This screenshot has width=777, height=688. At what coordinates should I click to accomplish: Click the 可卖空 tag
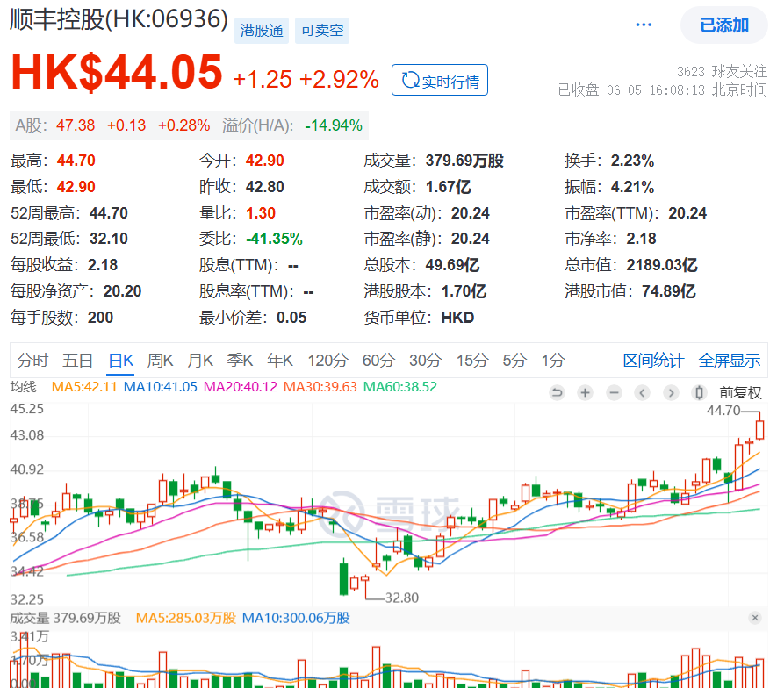point(322,31)
